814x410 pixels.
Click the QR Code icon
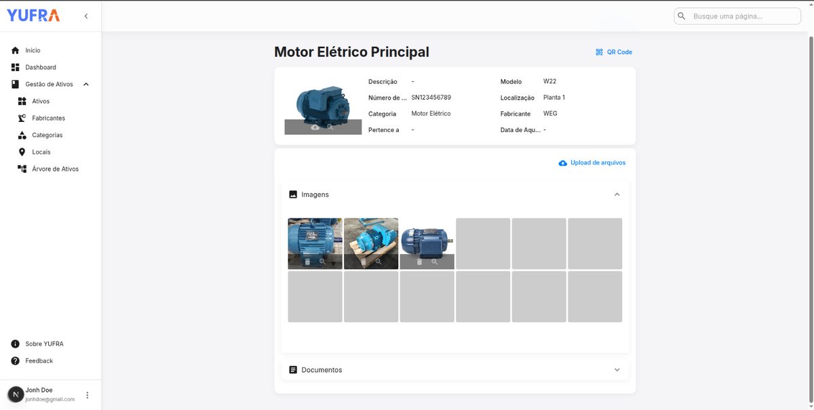pyautogui.click(x=599, y=52)
